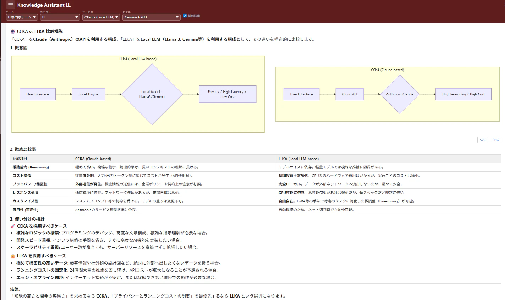Click the Anthropicのサービス稼働状況に依存 cell
The image size is (505, 300).
point(174,210)
